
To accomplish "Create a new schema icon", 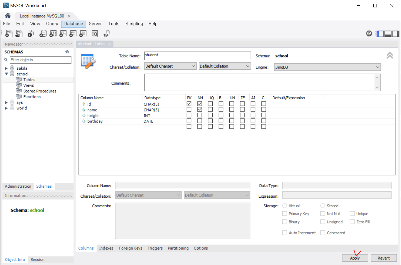I will [43, 34].
